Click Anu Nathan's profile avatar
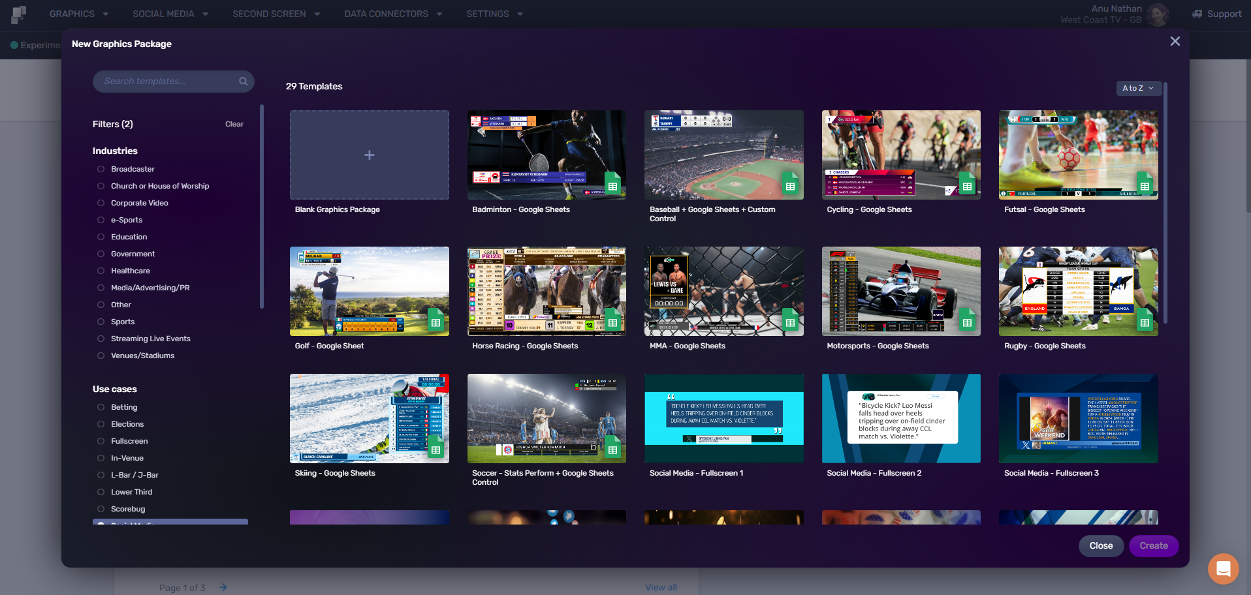 tap(1158, 14)
